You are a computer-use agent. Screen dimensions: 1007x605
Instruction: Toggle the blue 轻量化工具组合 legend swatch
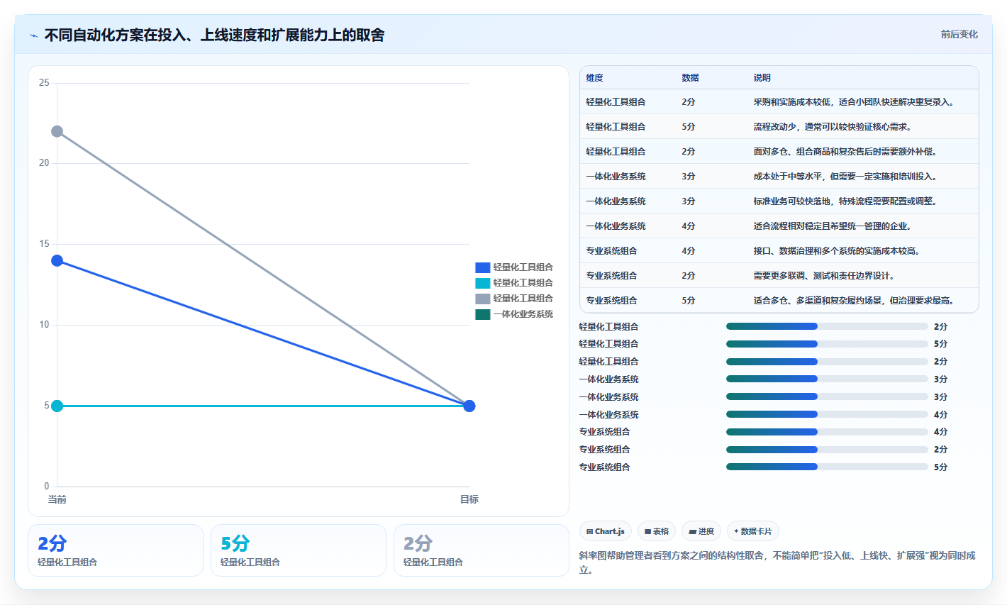coord(483,267)
